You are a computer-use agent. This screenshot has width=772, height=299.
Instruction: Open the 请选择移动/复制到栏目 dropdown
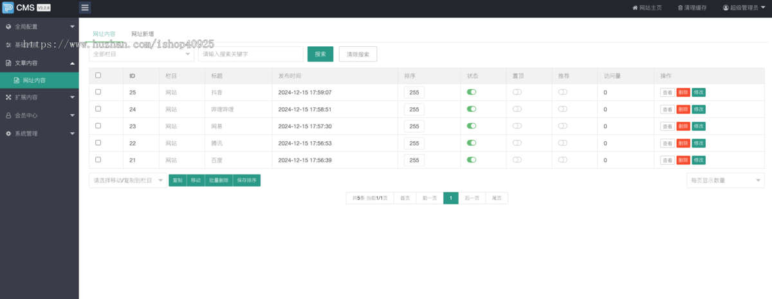pos(127,180)
